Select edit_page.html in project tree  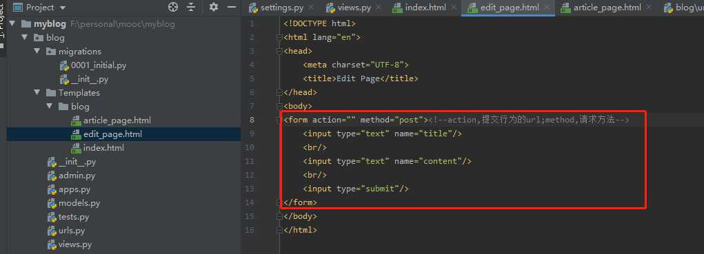pyautogui.click(x=112, y=134)
